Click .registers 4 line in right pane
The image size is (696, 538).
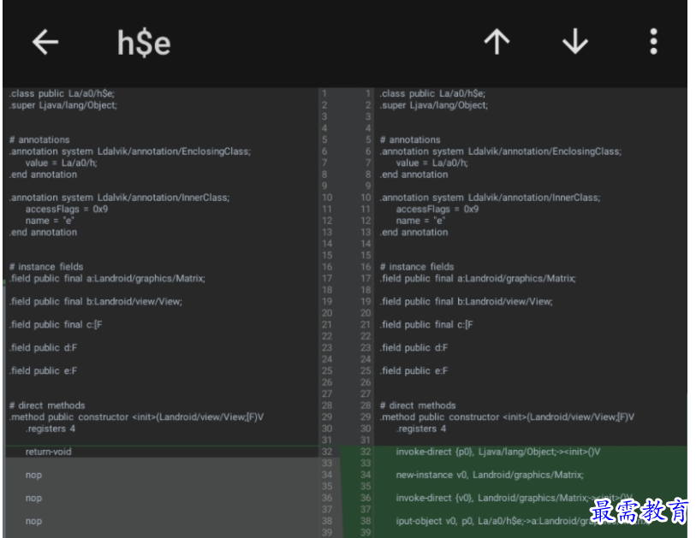click(x=421, y=429)
